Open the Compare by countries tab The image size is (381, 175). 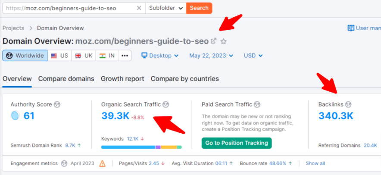click(x=184, y=79)
